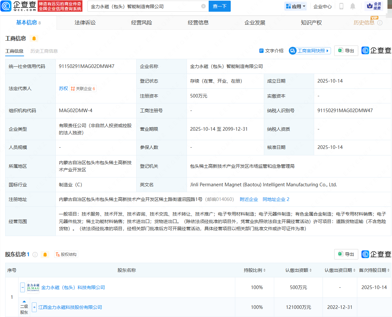The height and width of the screenshot is (317, 392).
Task: Click the company name search input field
Action: [144, 6]
